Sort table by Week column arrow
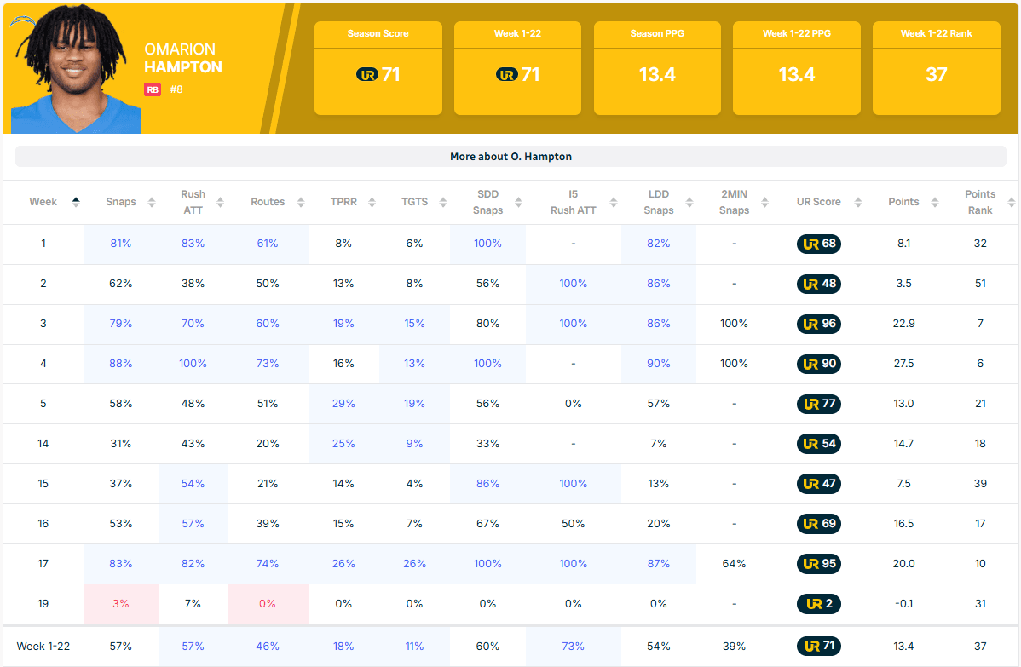Viewport: 1021px width, 667px height. (76, 203)
